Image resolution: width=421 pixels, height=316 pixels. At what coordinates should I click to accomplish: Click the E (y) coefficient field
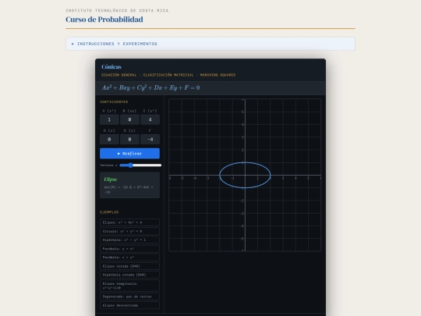click(x=129, y=139)
